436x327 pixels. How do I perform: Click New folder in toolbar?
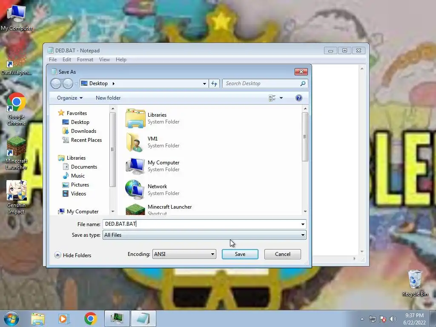tap(108, 98)
